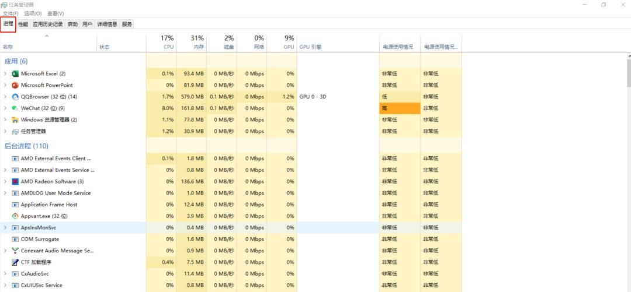Click the COM Surrogate process icon
This screenshot has height=292, width=631.
pos(15,239)
